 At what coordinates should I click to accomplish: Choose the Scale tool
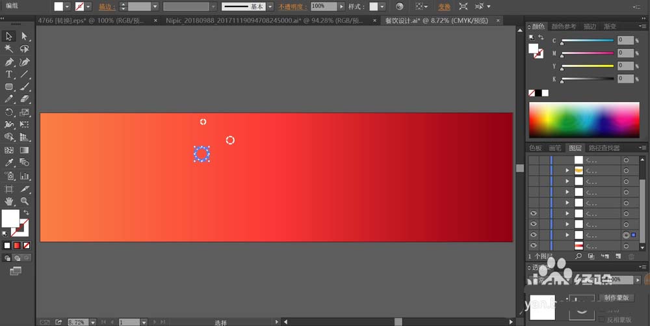(25, 112)
